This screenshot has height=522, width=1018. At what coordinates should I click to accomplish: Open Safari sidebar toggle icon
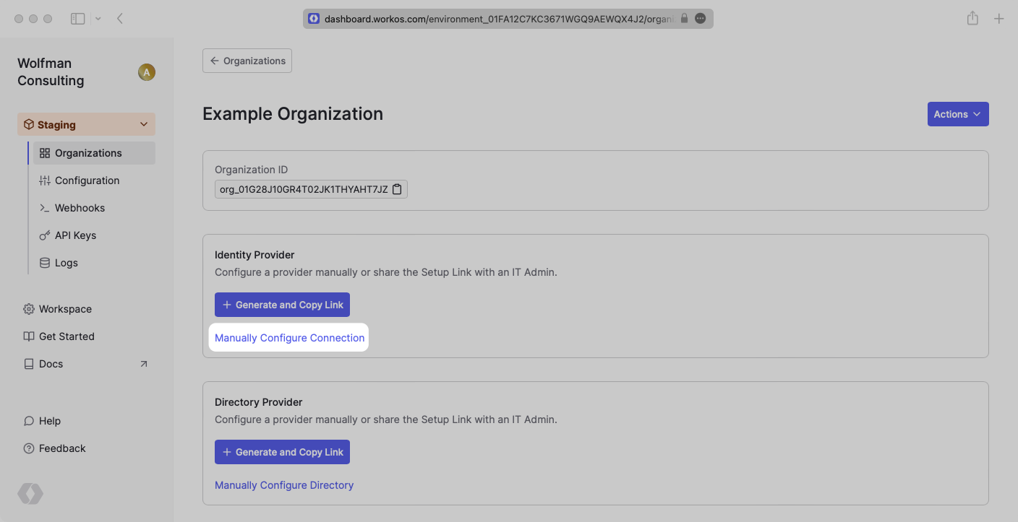pos(78,19)
